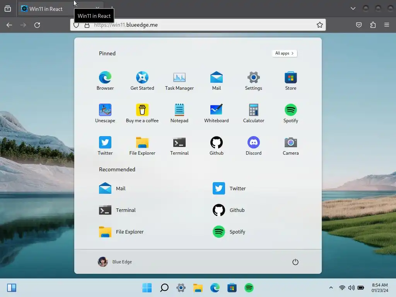Open Mail in the Pinned section
The height and width of the screenshot is (297, 396).
[x=217, y=81]
